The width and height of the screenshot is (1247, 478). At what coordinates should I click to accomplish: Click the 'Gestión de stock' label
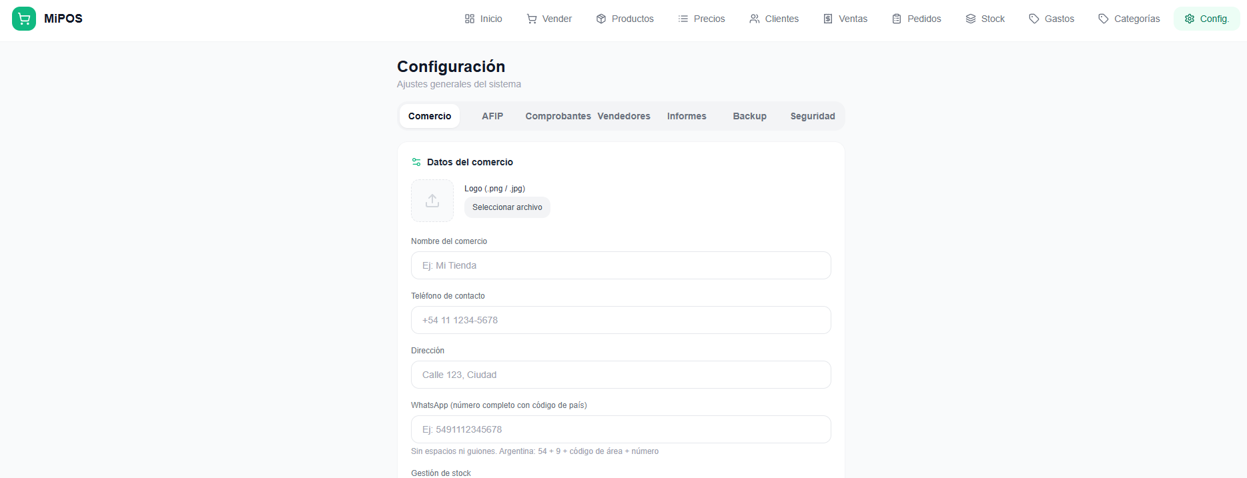click(441, 473)
